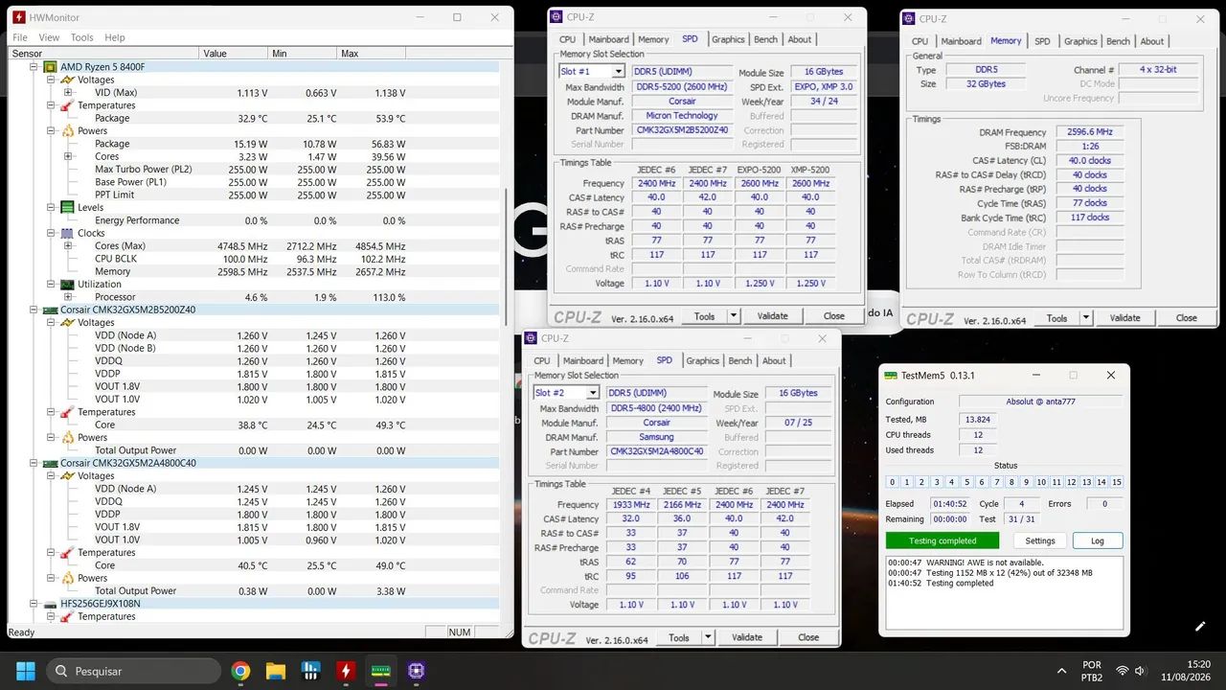1226x690 pixels.
Task: Open the File menu in HWMonitor
Action: [19, 37]
